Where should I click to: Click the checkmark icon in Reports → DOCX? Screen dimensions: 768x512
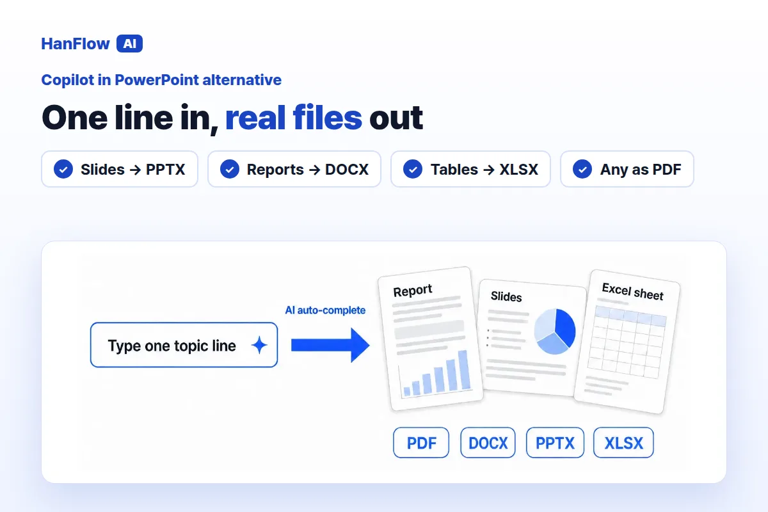(x=230, y=170)
